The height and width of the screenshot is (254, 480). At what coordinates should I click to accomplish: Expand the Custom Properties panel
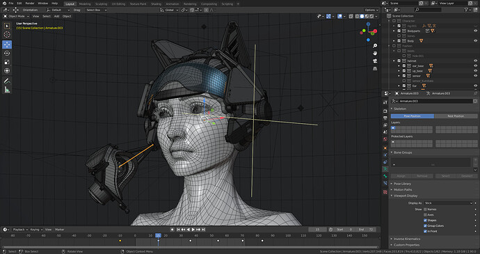pos(406,245)
